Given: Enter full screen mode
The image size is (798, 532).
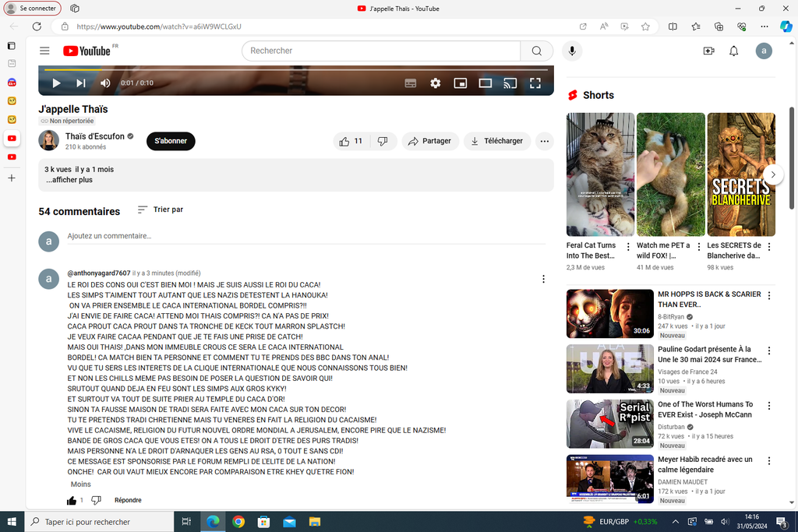Looking at the screenshot, I should pyautogui.click(x=535, y=83).
